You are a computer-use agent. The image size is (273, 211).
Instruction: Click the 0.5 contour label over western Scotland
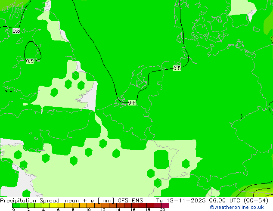point(16,31)
